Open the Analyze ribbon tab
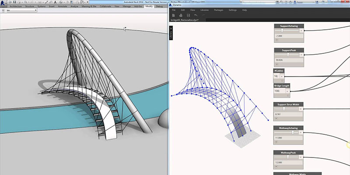Image resolution: width=350 pixels, height=175 pixels. pos(74,7)
